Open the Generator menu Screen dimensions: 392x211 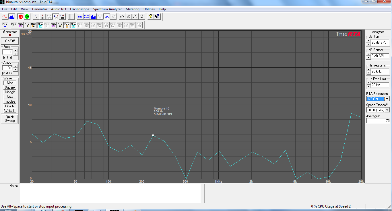click(x=40, y=9)
